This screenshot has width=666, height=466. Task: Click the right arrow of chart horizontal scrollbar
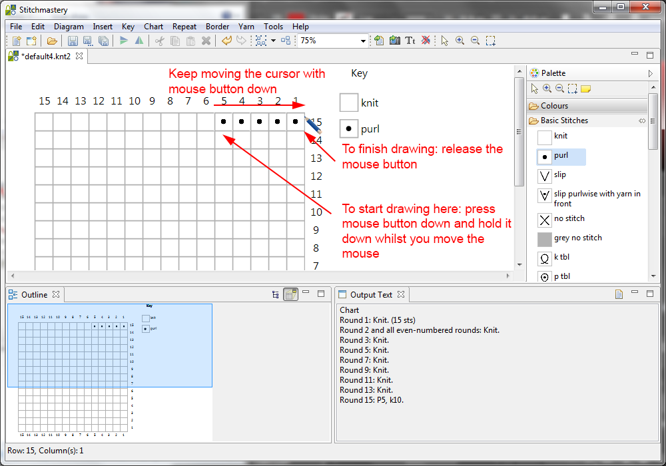pos(508,276)
